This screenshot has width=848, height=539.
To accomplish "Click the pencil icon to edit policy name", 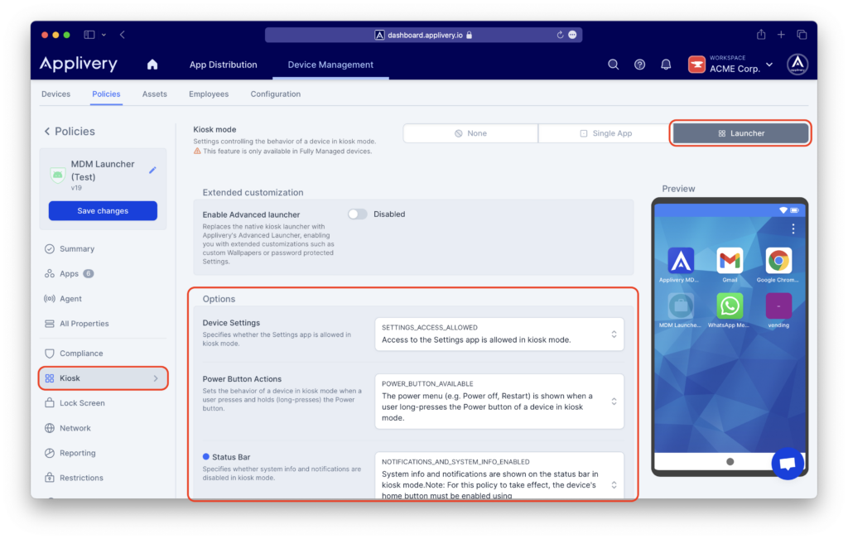I will pyautogui.click(x=152, y=171).
